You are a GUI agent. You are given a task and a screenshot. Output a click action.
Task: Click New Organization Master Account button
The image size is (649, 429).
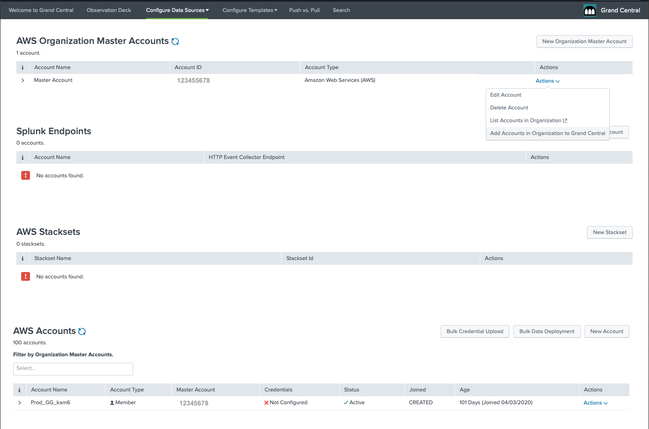click(x=584, y=42)
